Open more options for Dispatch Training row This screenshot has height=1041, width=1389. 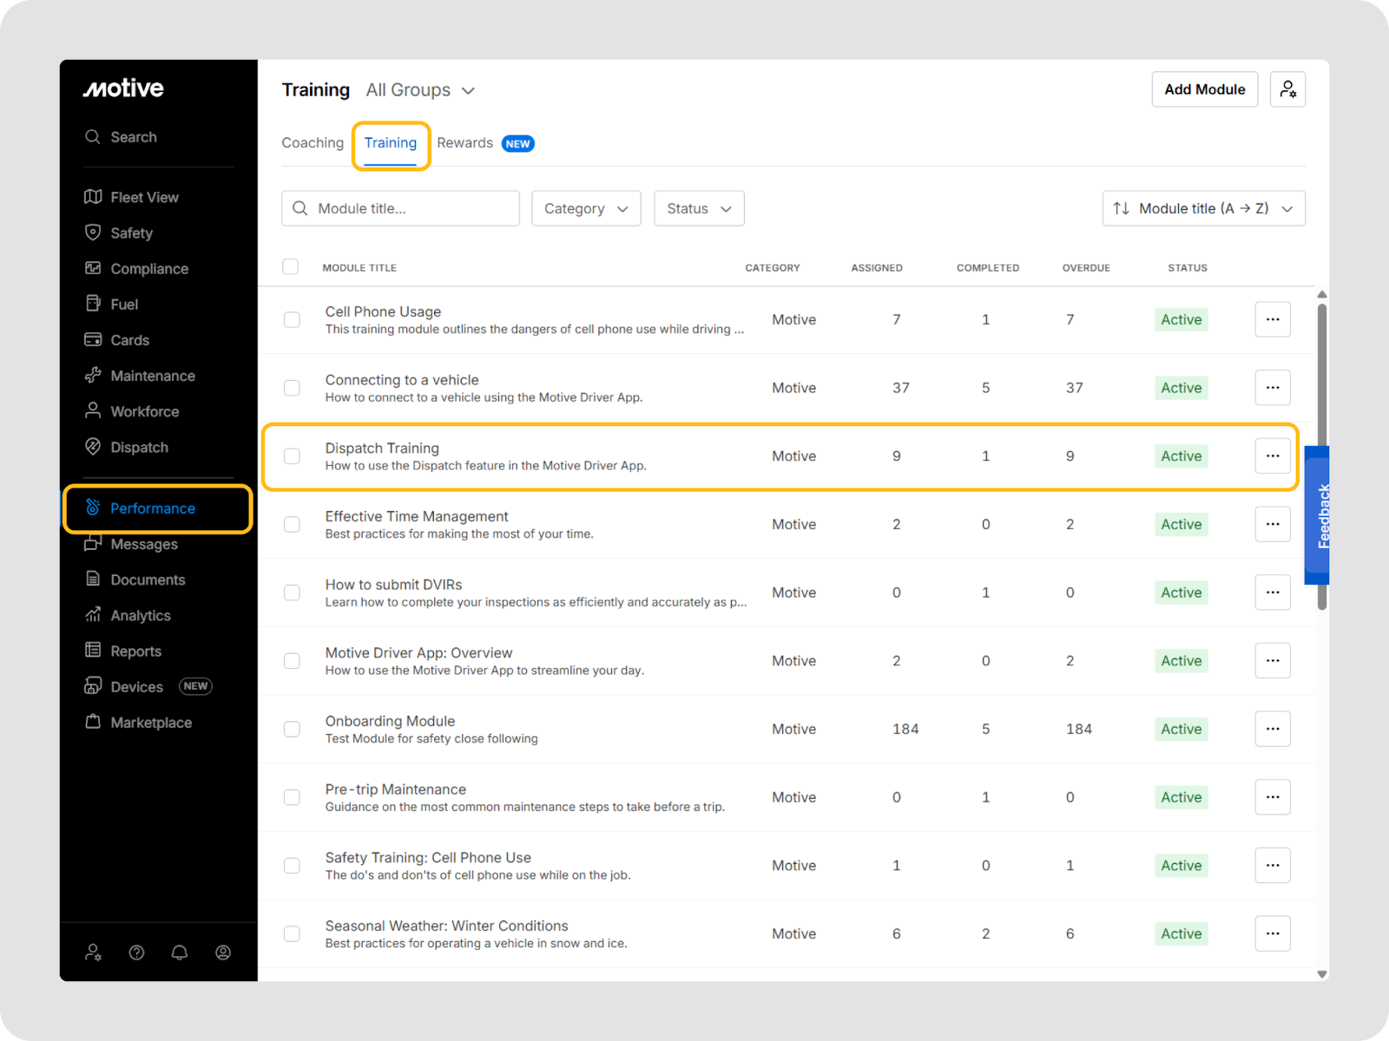(1272, 456)
